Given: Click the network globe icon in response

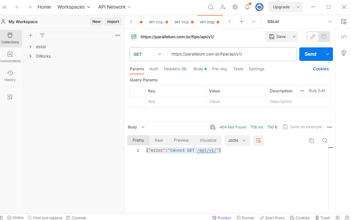Looking at the screenshot, I should pos(213,127).
